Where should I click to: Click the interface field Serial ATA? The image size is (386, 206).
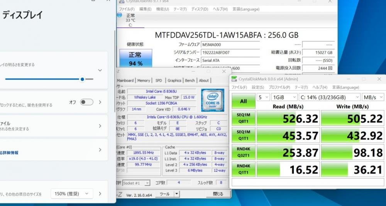click(230, 60)
